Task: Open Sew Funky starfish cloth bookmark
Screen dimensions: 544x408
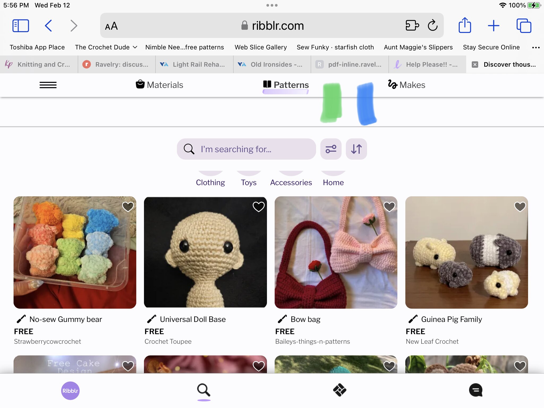Action: [335, 47]
